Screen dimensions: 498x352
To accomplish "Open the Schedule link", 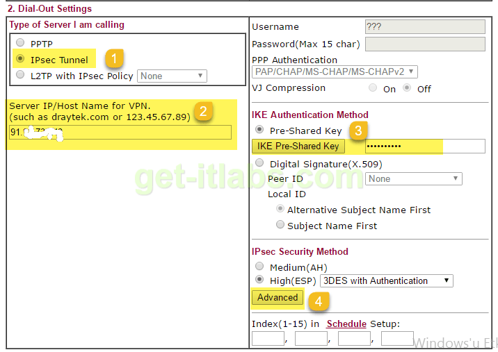I will coord(346,324).
